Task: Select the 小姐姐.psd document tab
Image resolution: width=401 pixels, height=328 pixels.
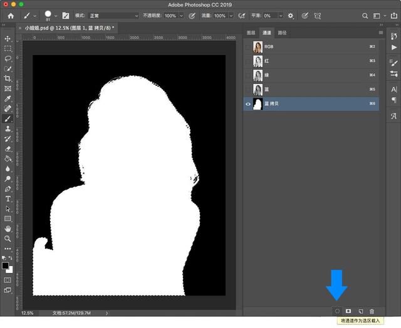Action: tap(70, 28)
